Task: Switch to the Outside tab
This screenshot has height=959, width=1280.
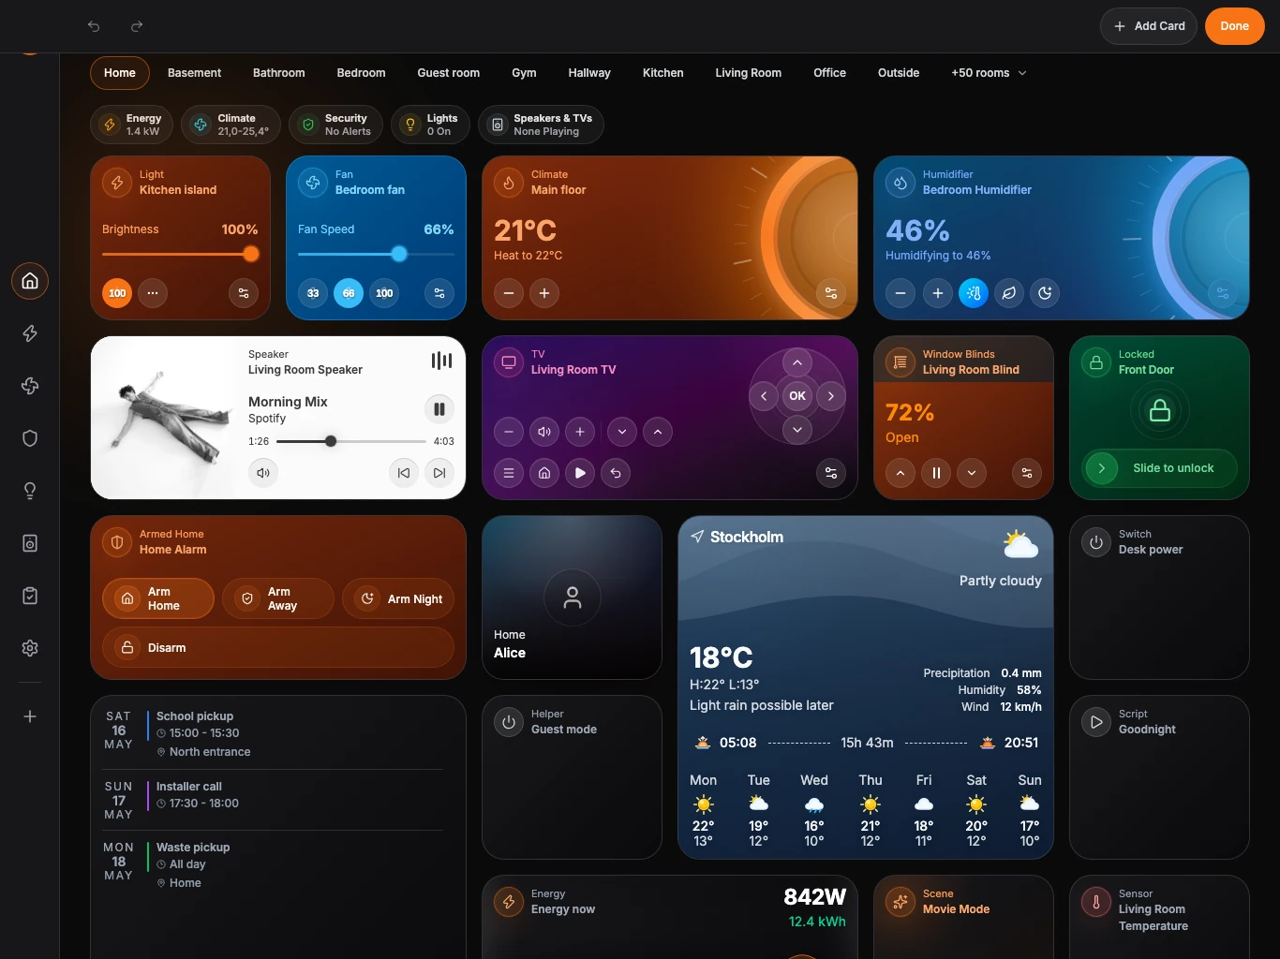Action: click(899, 73)
